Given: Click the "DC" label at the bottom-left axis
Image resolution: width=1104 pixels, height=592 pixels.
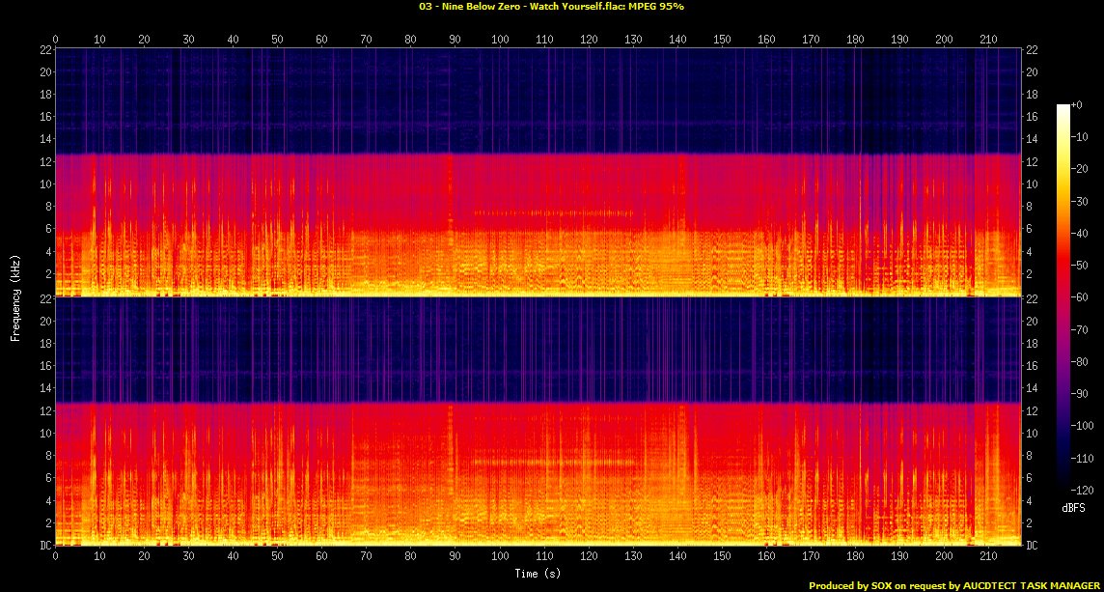Looking at the screenshot, I should click(43, 546).
